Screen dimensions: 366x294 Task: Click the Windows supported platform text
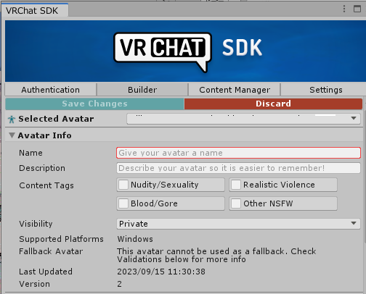point(135,239)
